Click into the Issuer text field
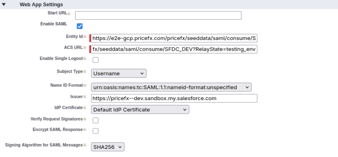 (174, 98)
